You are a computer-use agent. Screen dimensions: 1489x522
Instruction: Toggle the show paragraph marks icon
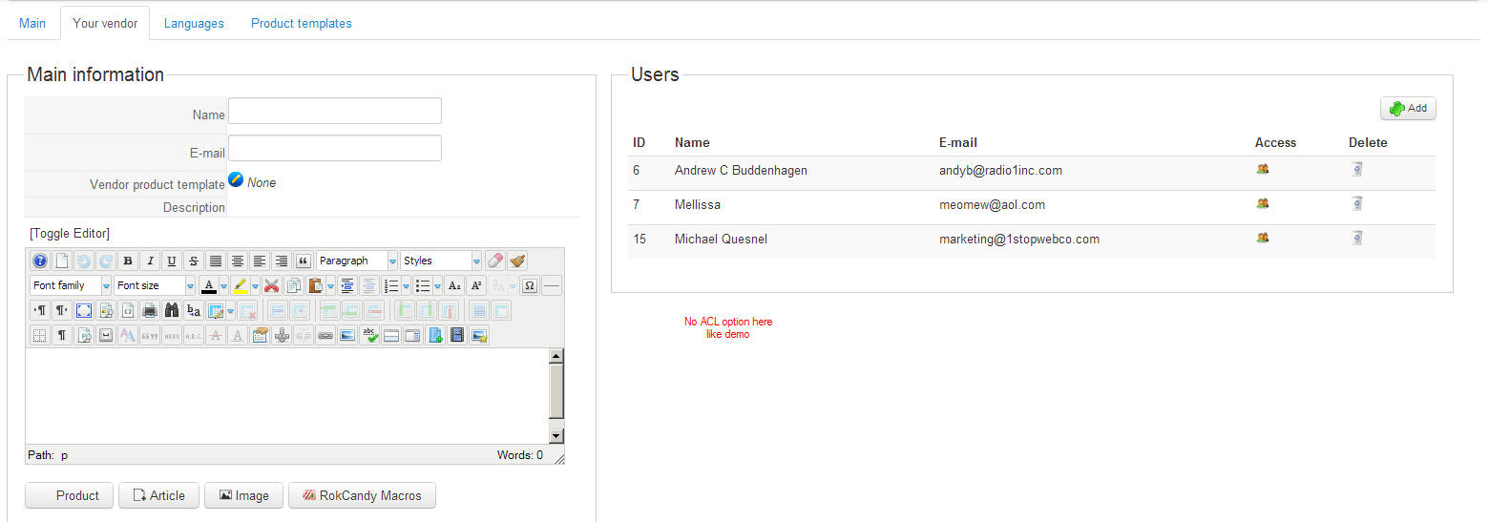[x=61, y=335]
